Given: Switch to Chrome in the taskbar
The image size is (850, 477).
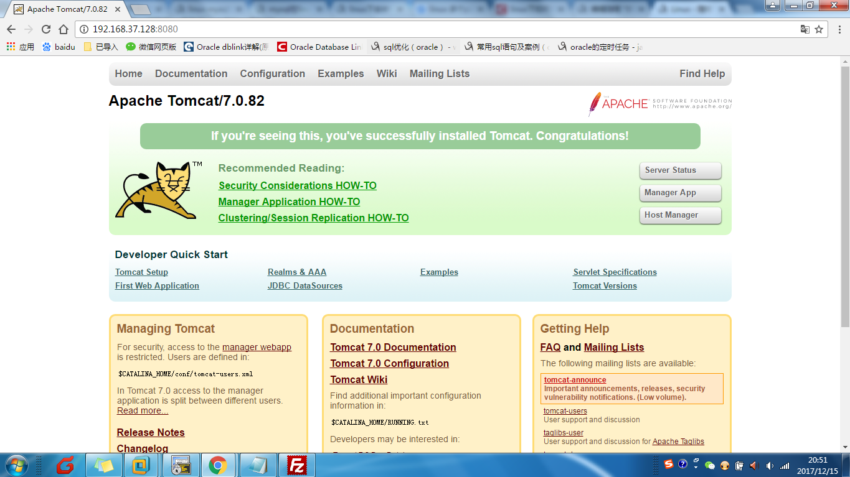Looking at the screenshot, I should [x=218, y=465].
